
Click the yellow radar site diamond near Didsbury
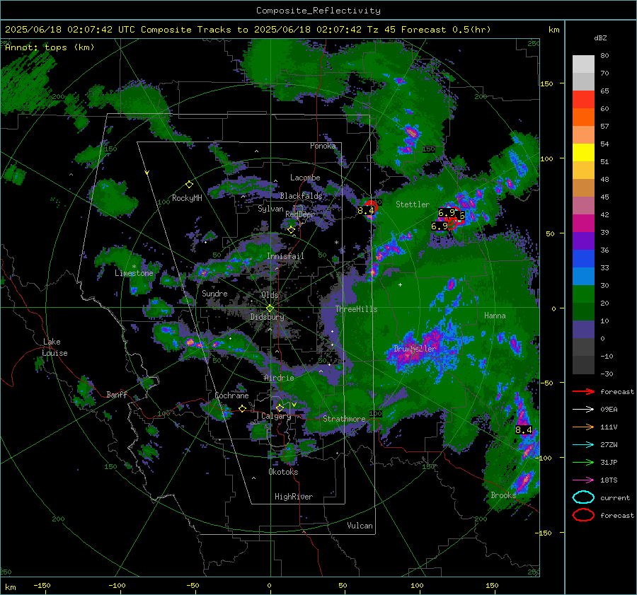click(x=270, y=308)
